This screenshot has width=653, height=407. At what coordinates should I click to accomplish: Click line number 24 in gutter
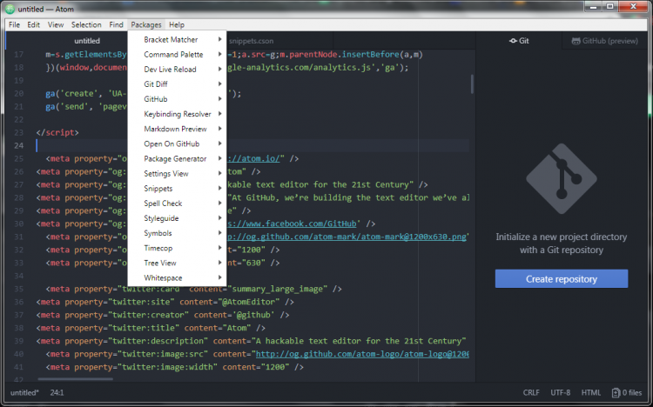coord(19,145)
